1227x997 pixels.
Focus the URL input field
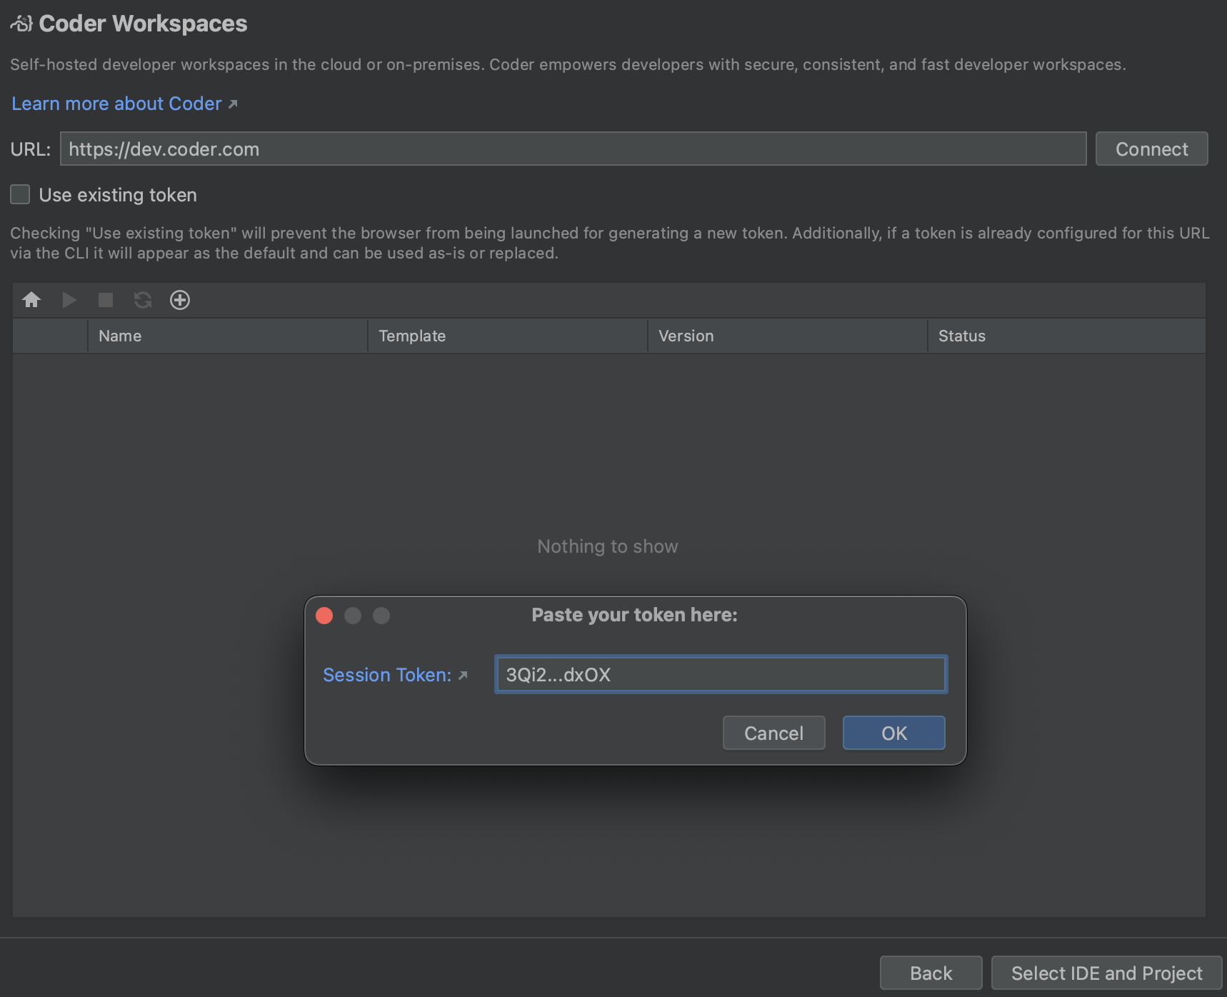point(573,149)
